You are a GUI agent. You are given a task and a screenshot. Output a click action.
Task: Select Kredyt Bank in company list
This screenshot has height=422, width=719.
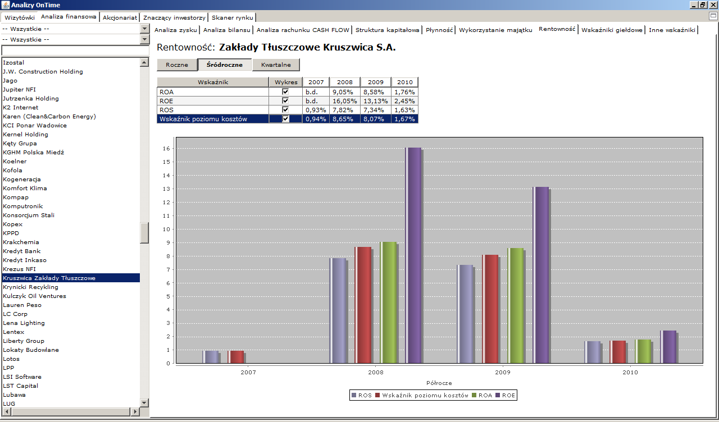70,251
